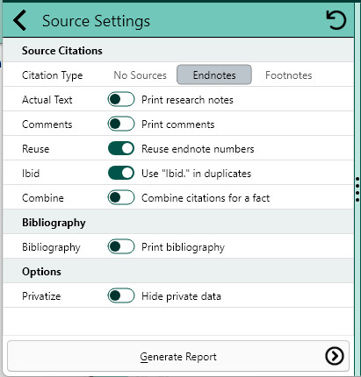
Task: Reset settings with the circular arrow icon
Action: click(336, 20)
